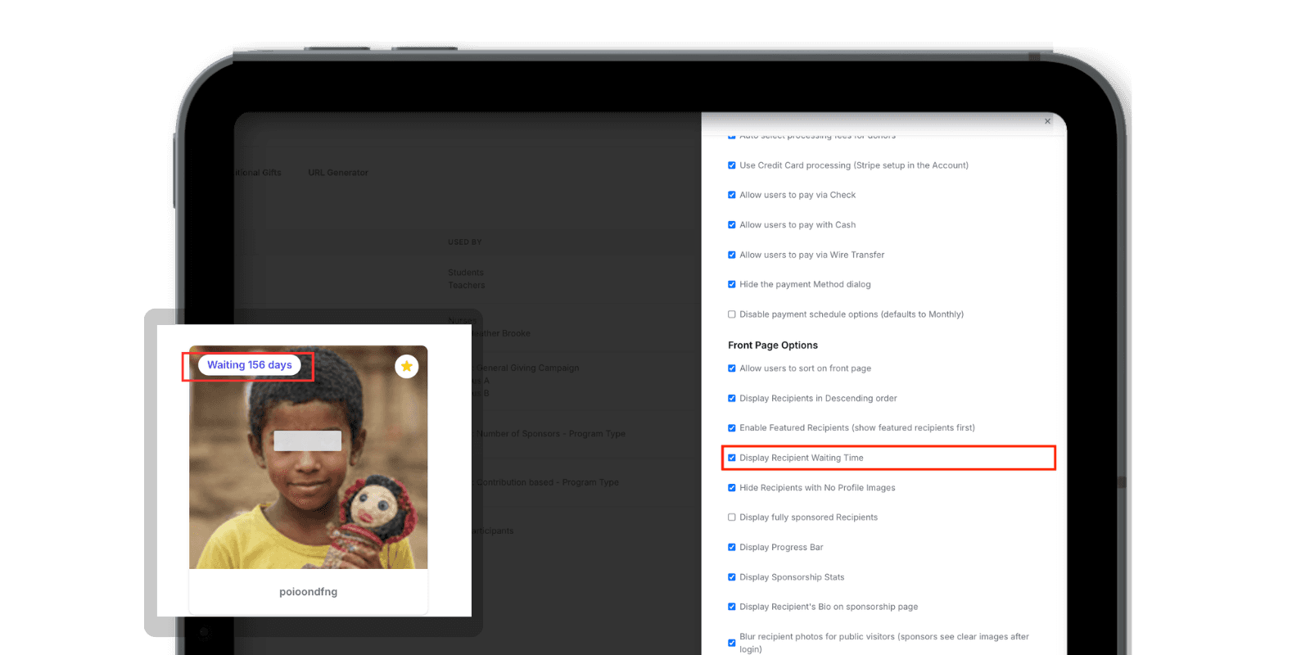
Task: Click the Front Page Options heading
Action: click(x=773, y=346)
